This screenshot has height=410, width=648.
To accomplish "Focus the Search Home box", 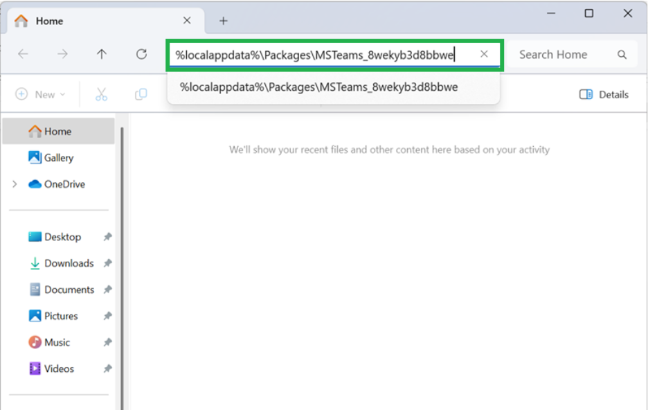I will click(572, 55).
